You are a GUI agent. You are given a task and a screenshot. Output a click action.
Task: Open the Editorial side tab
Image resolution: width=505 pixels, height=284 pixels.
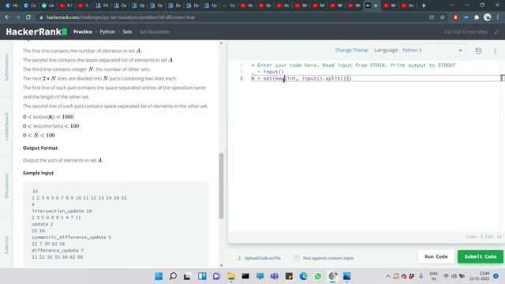click(6, 245)
